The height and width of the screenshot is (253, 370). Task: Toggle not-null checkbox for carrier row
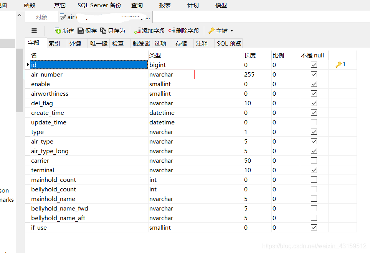314,160
